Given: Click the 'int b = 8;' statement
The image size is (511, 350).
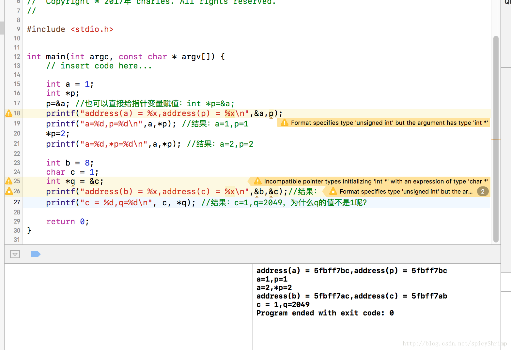Looking at the screenshot, I should click(x=70, y=163).
